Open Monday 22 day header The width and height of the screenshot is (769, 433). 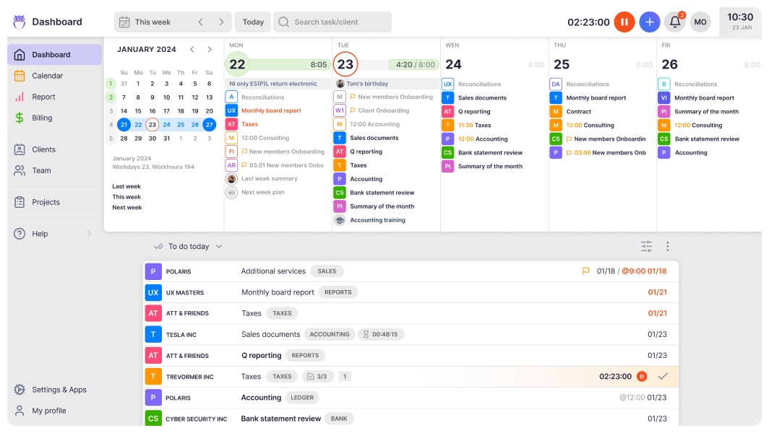point(237,64)
